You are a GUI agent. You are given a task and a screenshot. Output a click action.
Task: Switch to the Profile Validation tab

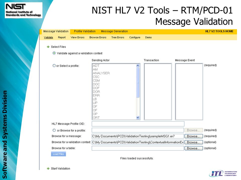pyautogui.click(x=85, y=31)
